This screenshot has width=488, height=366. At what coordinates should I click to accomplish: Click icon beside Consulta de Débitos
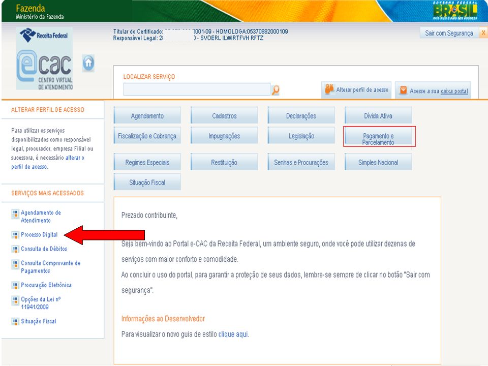[15, 249]
